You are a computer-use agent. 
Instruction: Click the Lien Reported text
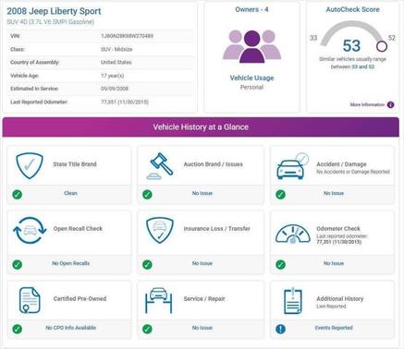(331, 307)
